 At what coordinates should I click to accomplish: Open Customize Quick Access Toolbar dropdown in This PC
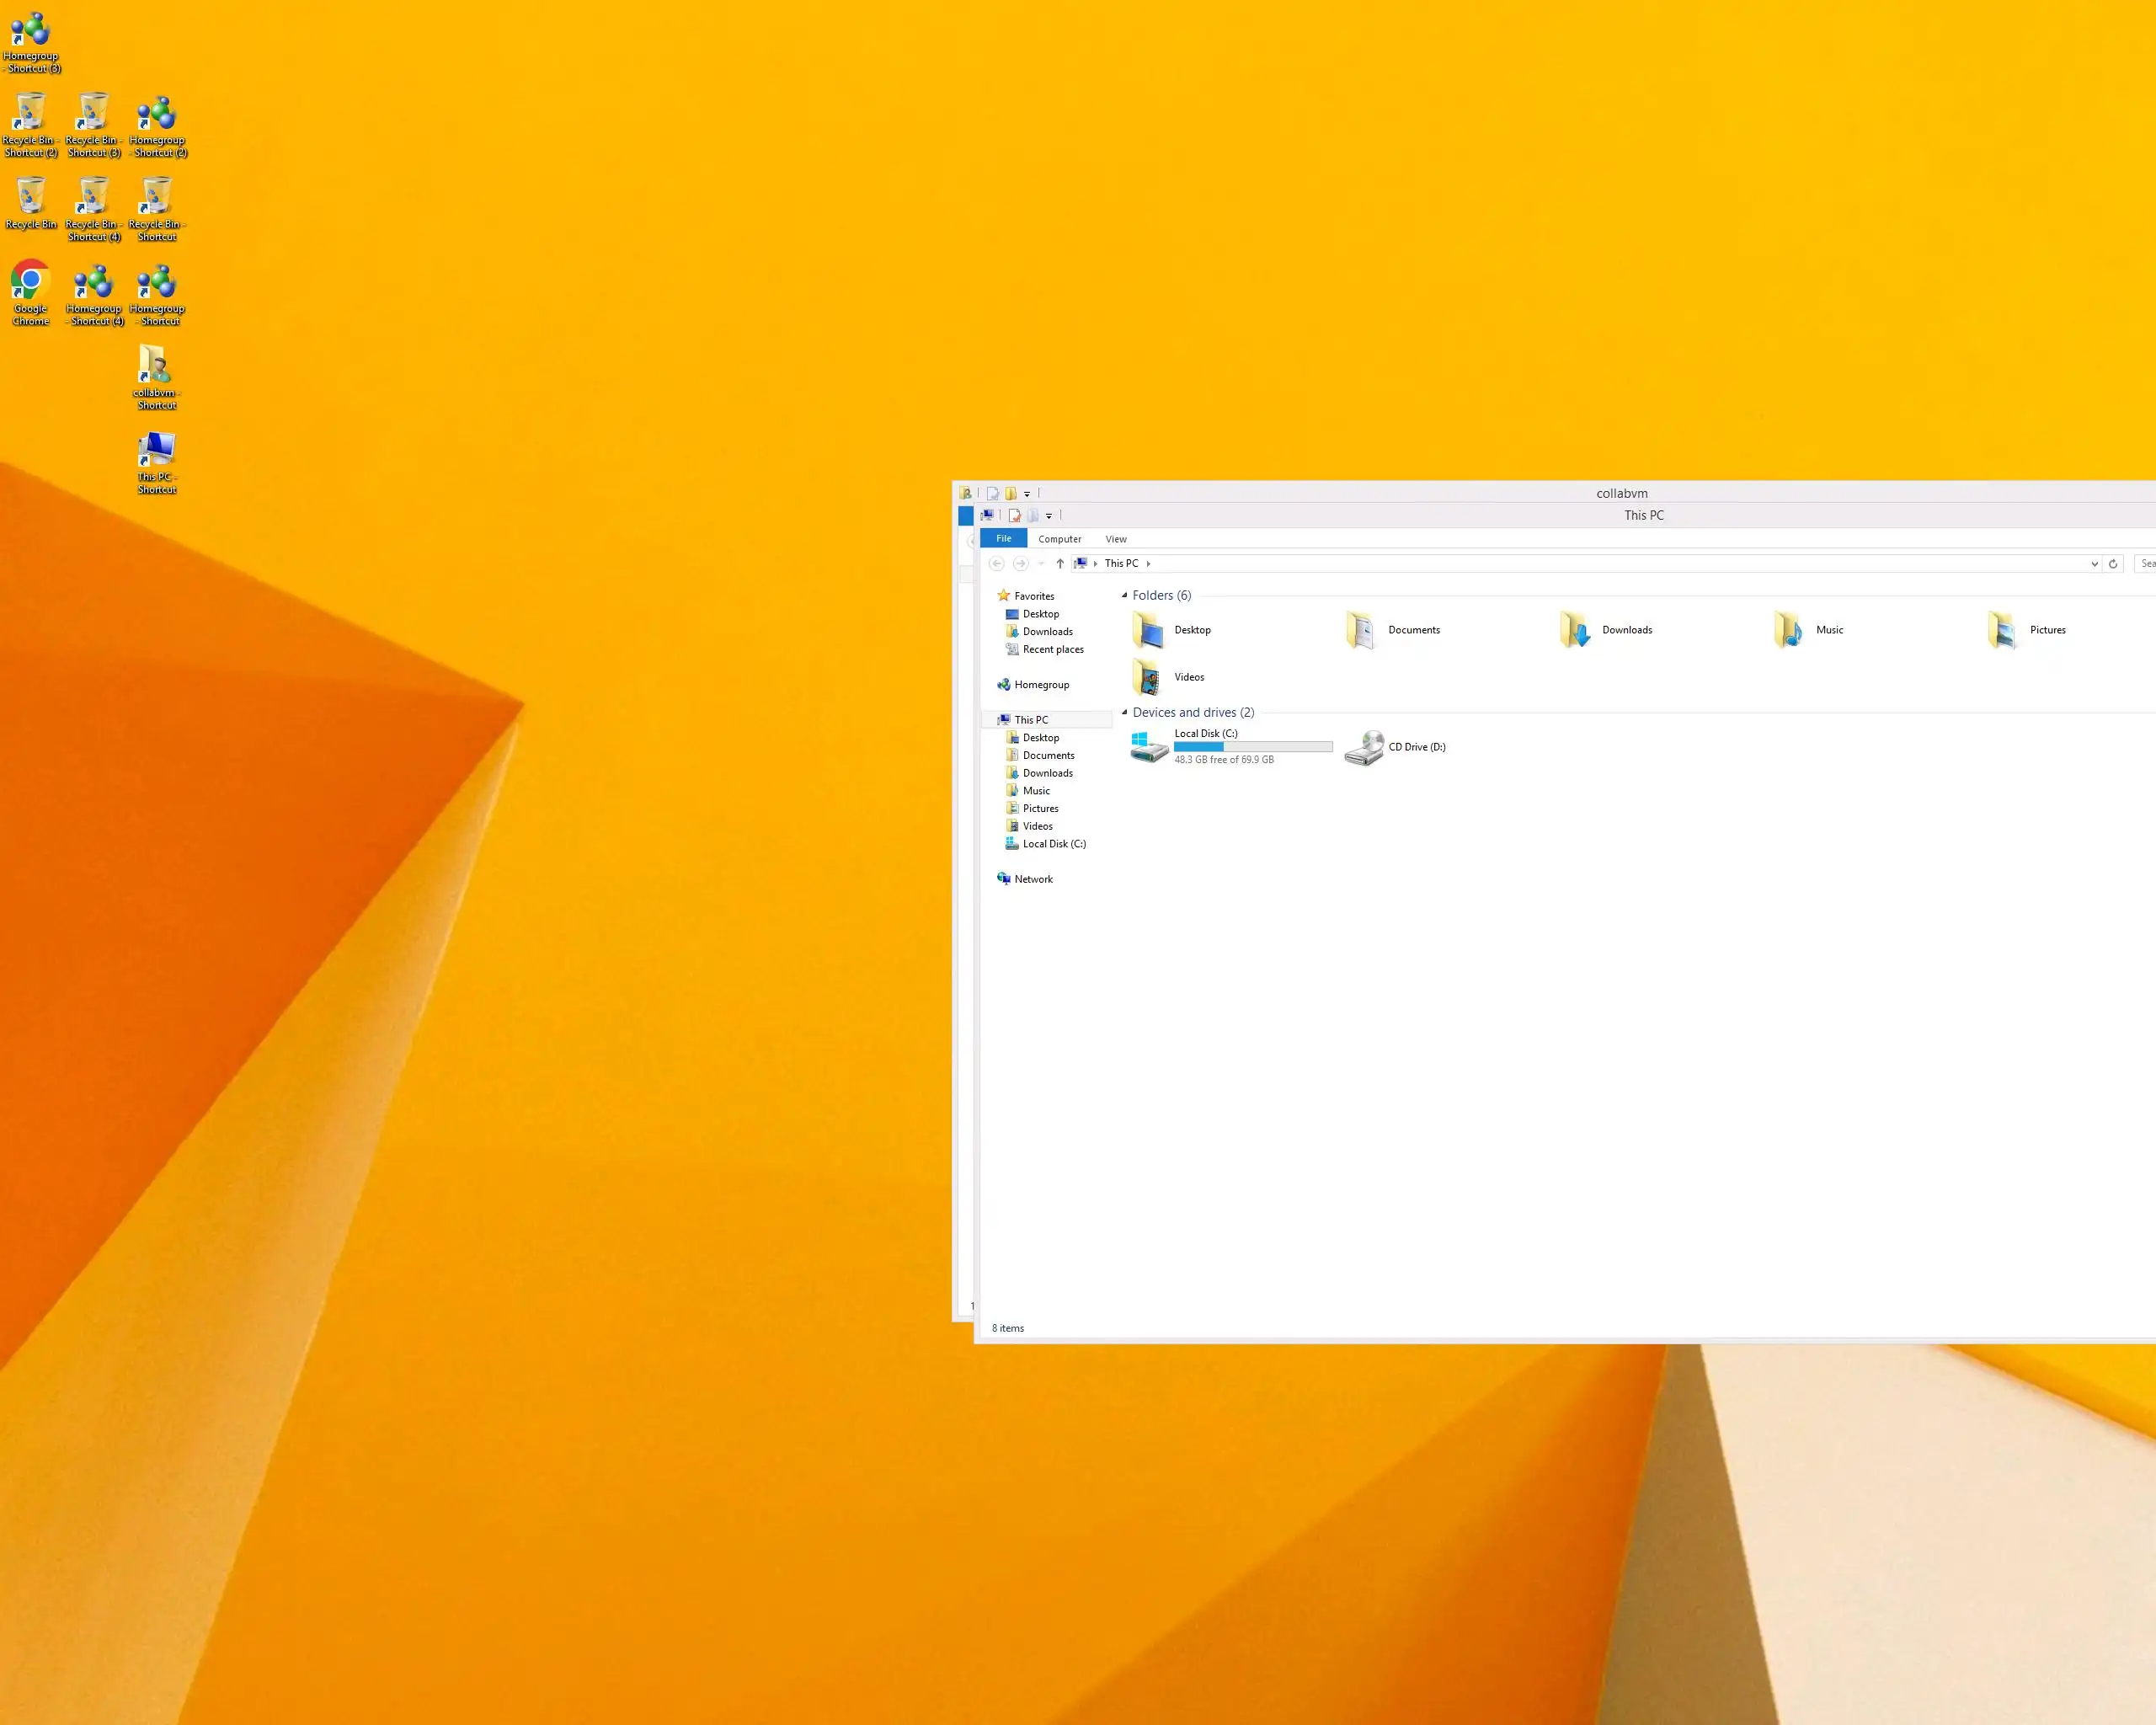coord(1048,516)
